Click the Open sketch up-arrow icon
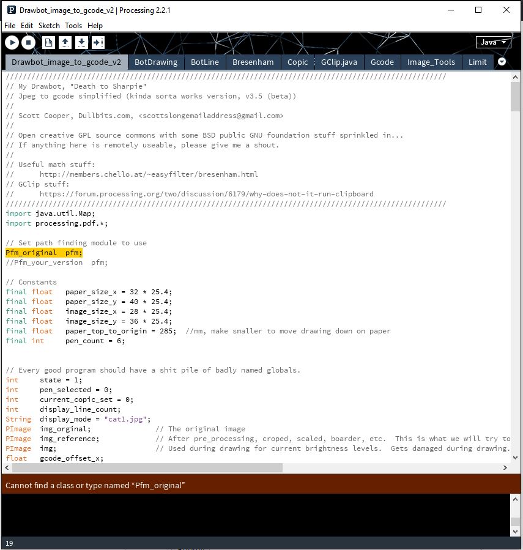 pyautogui.click(x=65, y=42)
